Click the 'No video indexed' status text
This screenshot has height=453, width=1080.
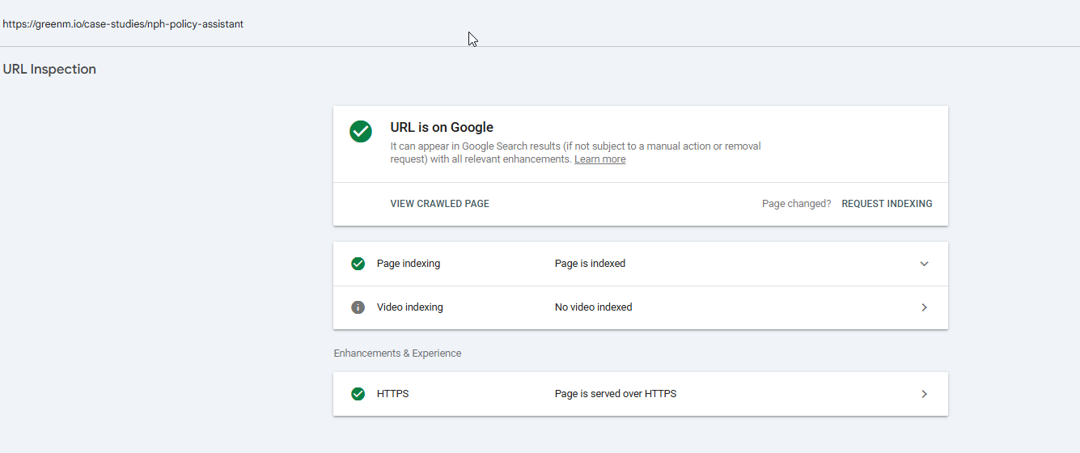[593, 307]
